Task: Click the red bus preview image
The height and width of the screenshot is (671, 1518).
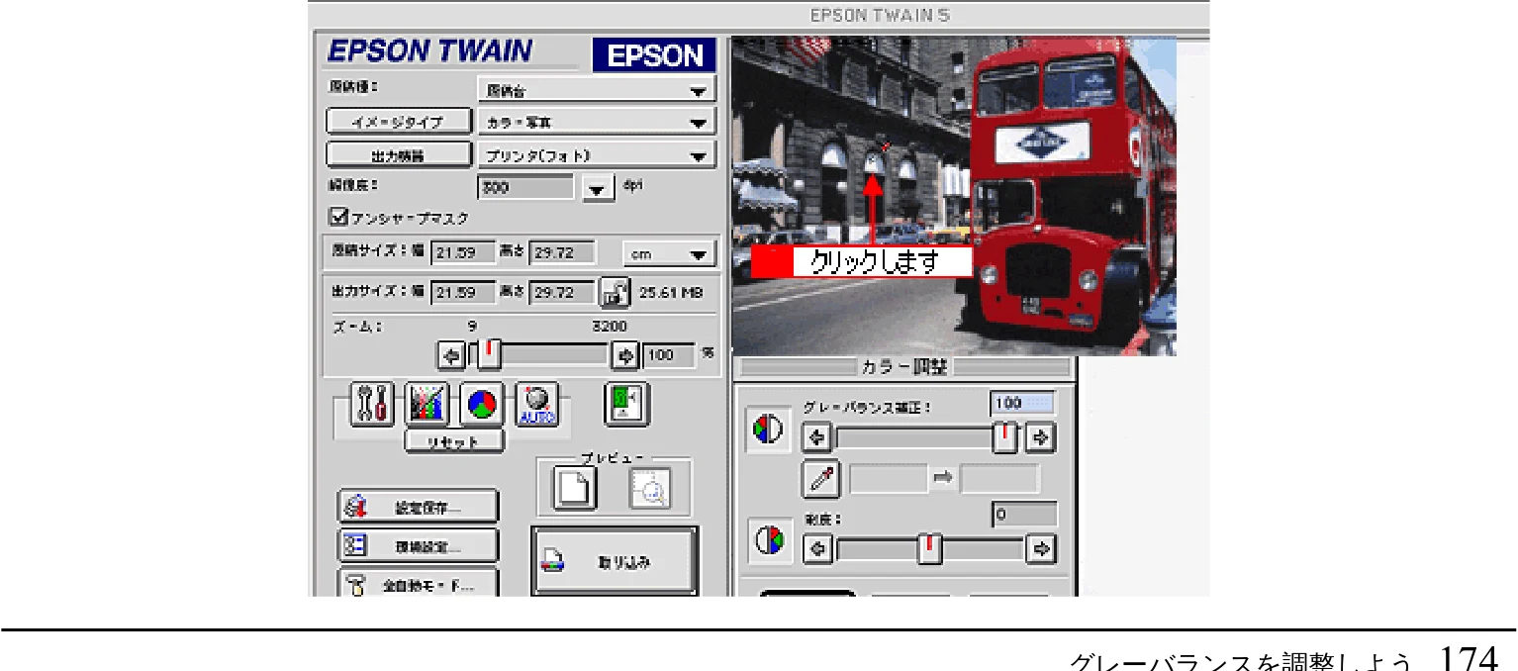Action: click(954, 197)
